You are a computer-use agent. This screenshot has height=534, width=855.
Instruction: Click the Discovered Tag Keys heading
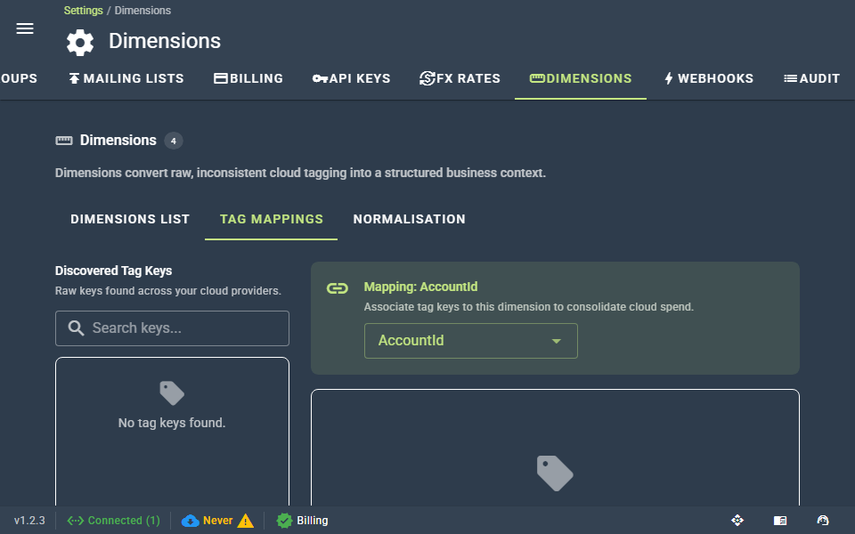tap(113, 271)
